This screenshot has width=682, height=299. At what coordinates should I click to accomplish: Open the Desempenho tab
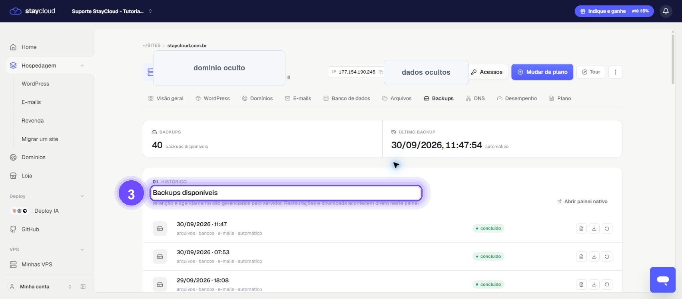pos(517,98)
